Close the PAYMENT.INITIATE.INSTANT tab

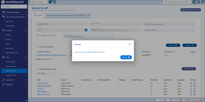coord(89,15)
